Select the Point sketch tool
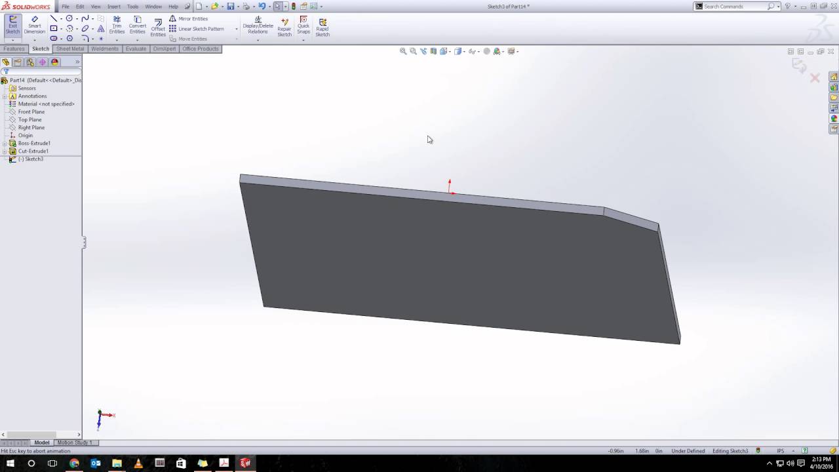Image resolution: width=839 pixels, height=472 pixels. 101,39
